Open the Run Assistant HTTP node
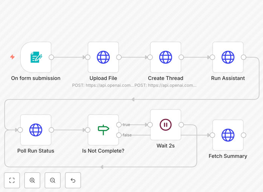 click(x=228, y=57)
